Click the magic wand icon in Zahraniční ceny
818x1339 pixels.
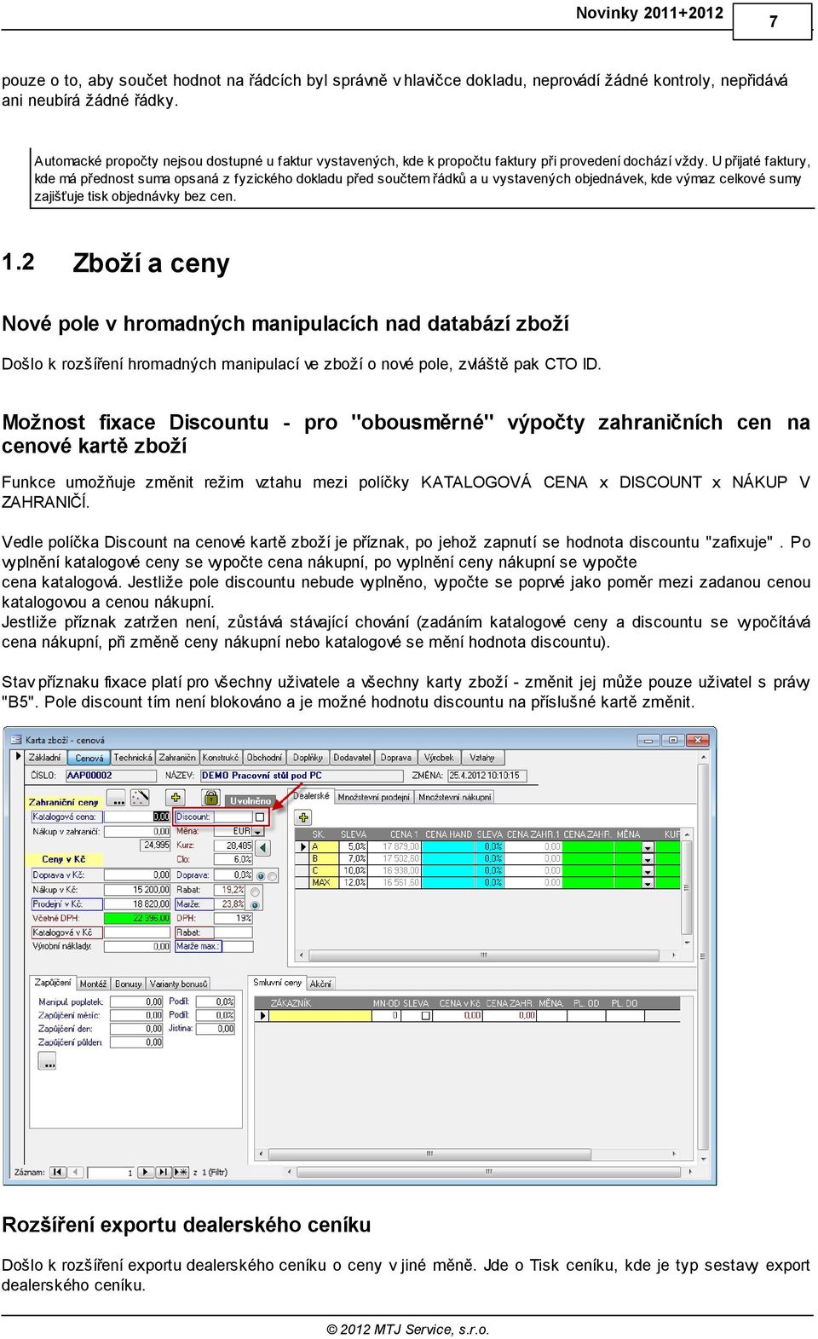click(x=140, y=798)
